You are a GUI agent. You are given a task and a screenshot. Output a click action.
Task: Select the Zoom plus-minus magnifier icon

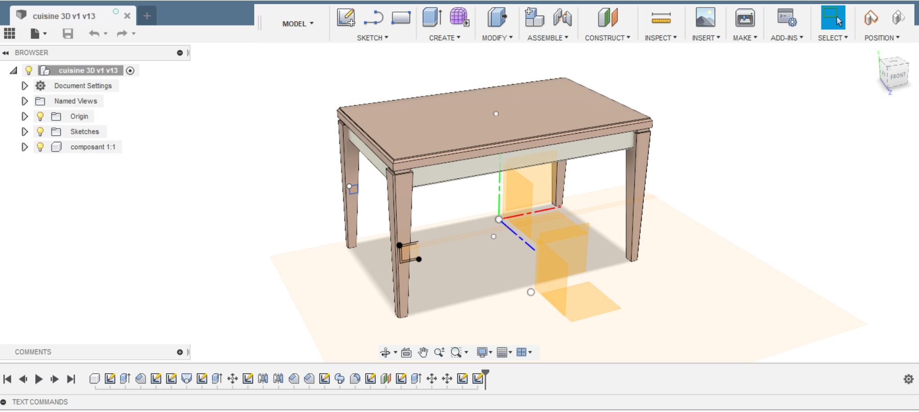pos(439,352)
